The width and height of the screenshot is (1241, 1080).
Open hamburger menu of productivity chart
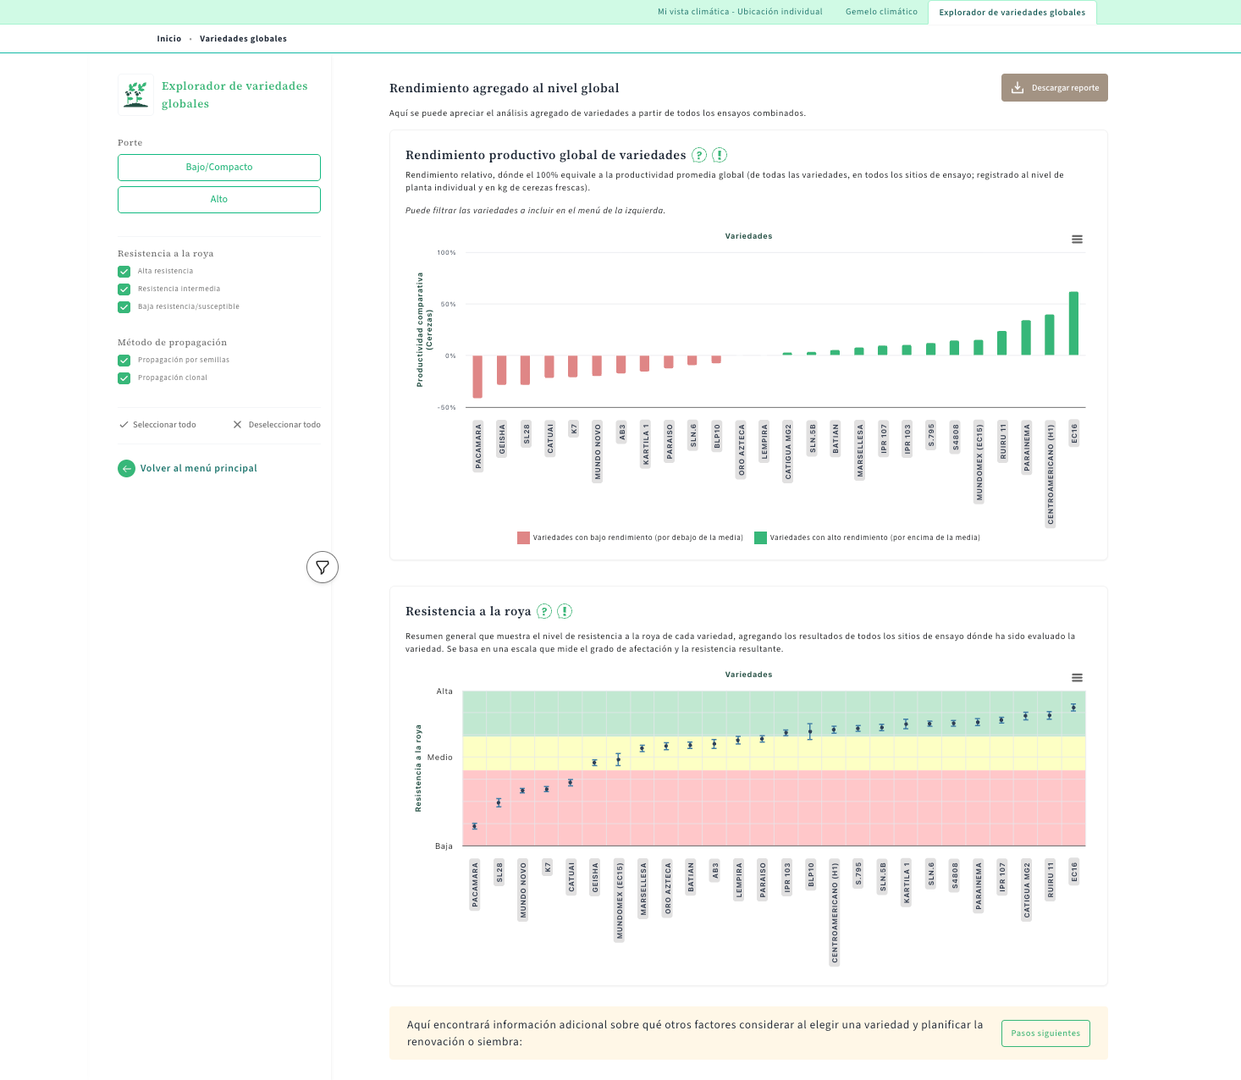(x=1077, y=240)
